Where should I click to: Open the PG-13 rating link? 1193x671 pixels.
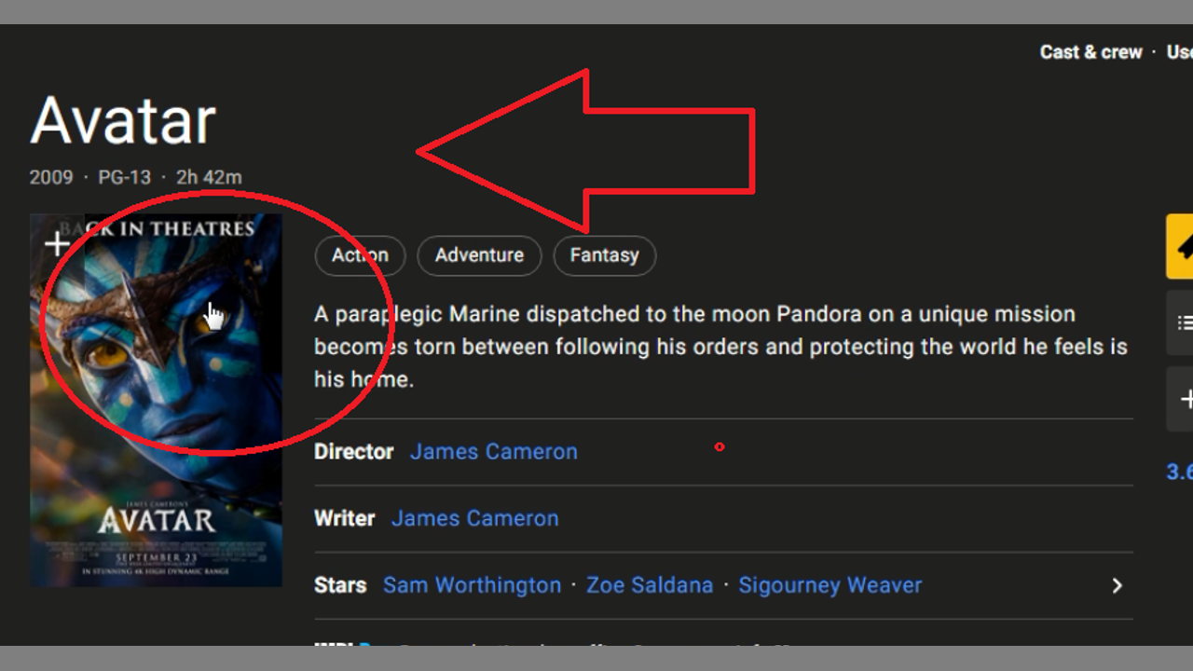[x=124, y=177]
